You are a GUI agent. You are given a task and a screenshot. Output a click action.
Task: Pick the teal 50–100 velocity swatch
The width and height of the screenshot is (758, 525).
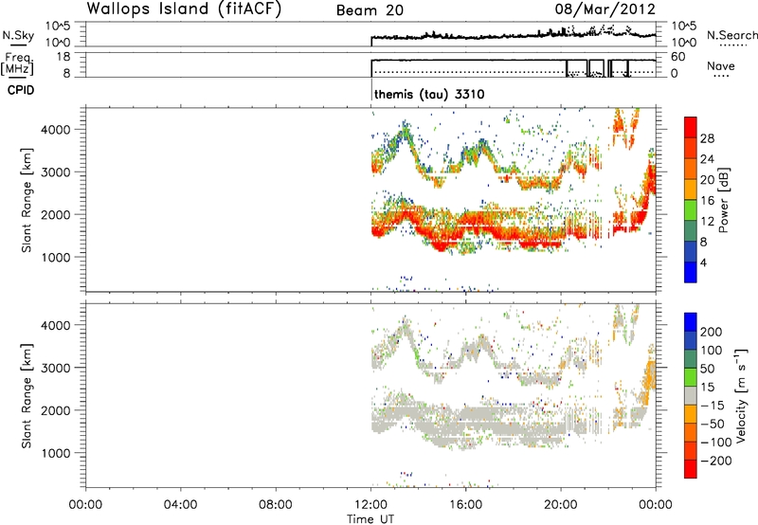click(691, 359)
